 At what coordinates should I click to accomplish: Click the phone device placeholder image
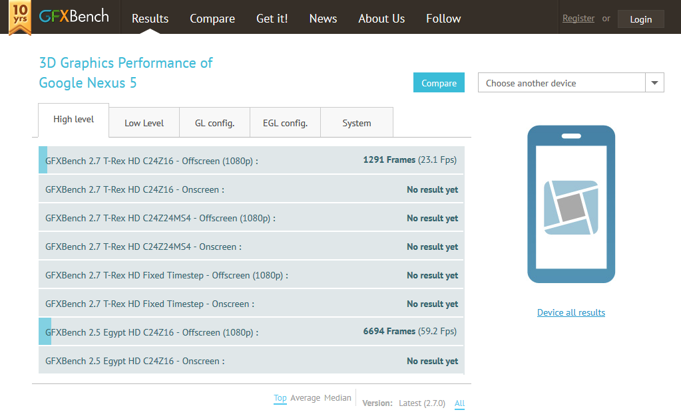571,204
